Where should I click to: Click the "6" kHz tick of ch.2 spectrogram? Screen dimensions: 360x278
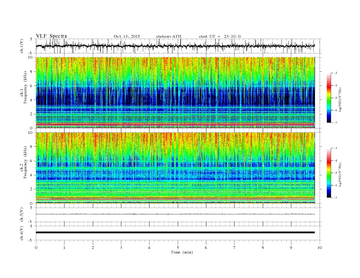tap(31, 161)
